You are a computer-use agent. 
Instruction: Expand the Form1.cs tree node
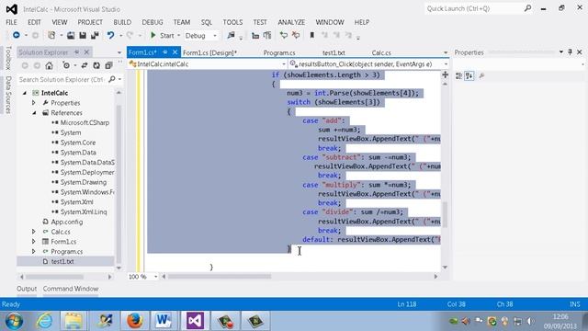pos(34,242)
